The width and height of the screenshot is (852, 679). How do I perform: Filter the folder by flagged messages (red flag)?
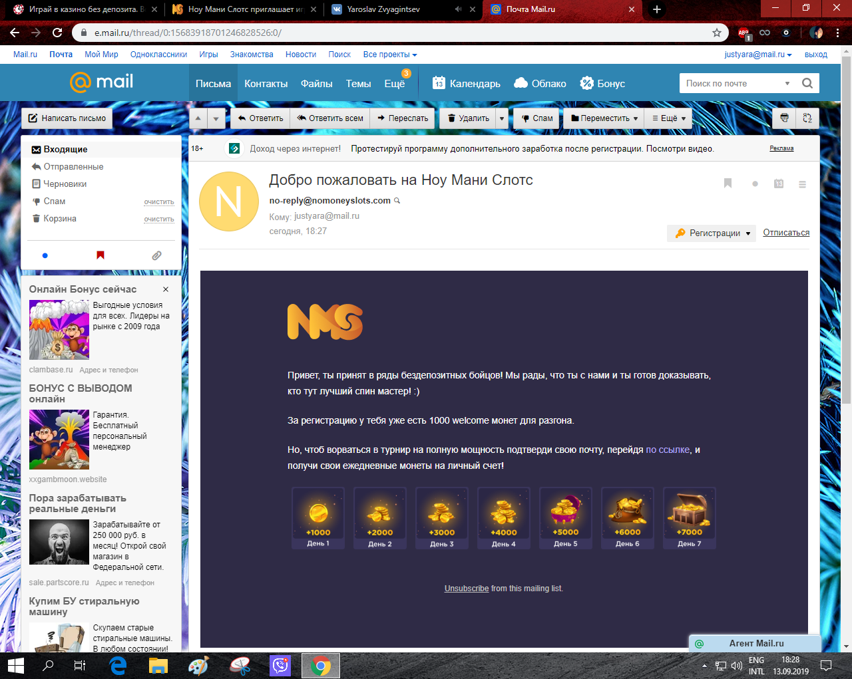click(101, 255)
